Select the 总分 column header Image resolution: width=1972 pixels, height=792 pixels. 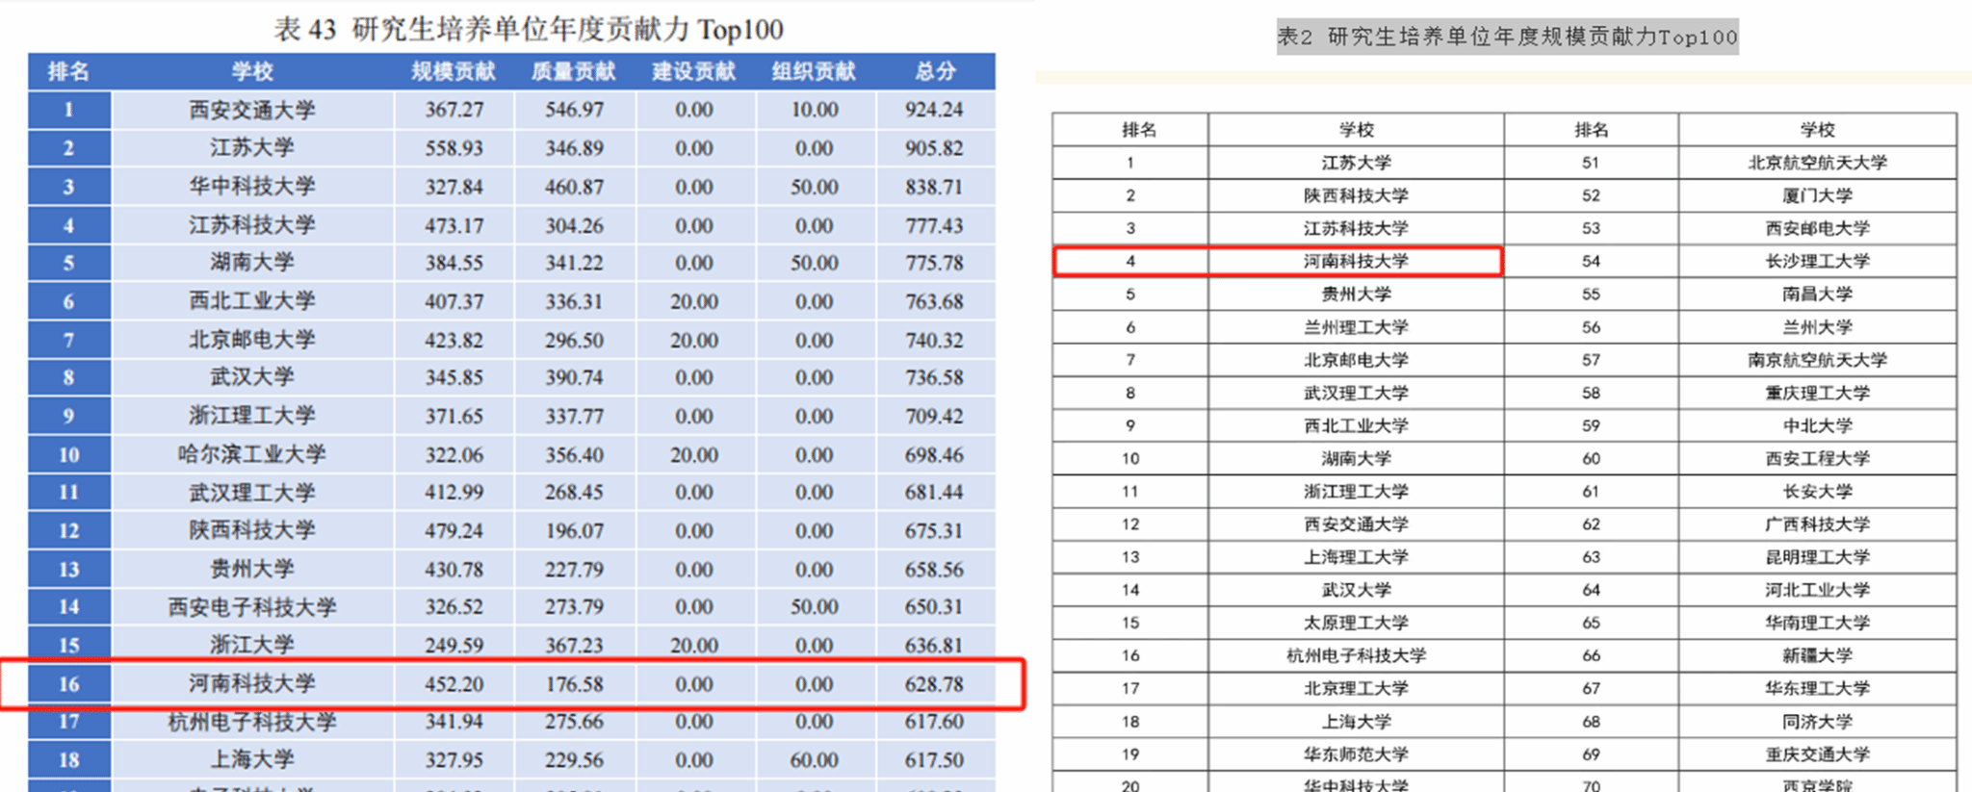click(x=934, y=71)
